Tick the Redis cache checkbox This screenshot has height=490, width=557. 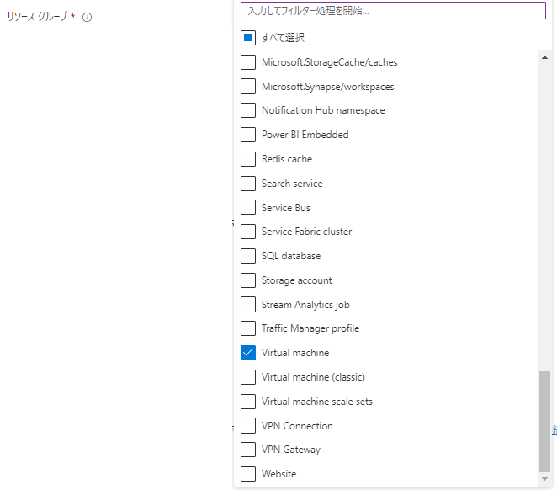coord(248,159)
